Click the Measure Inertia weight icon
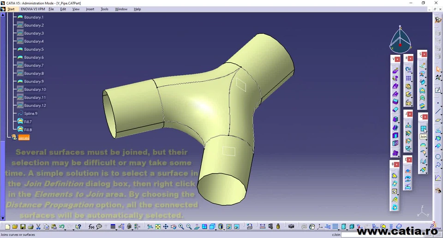Viewport: 443px width, 238px height. tap(278, 226)
